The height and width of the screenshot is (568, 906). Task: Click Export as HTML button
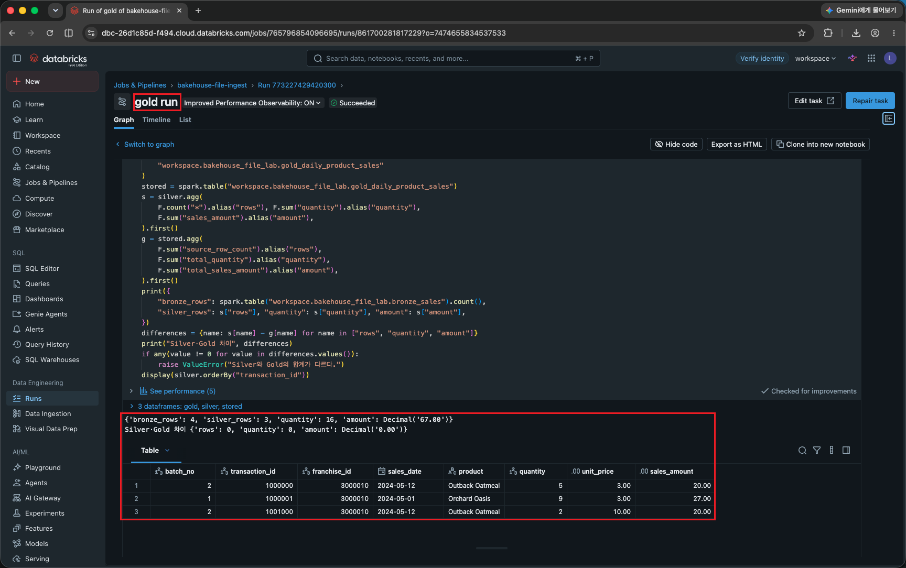point(736,144)
